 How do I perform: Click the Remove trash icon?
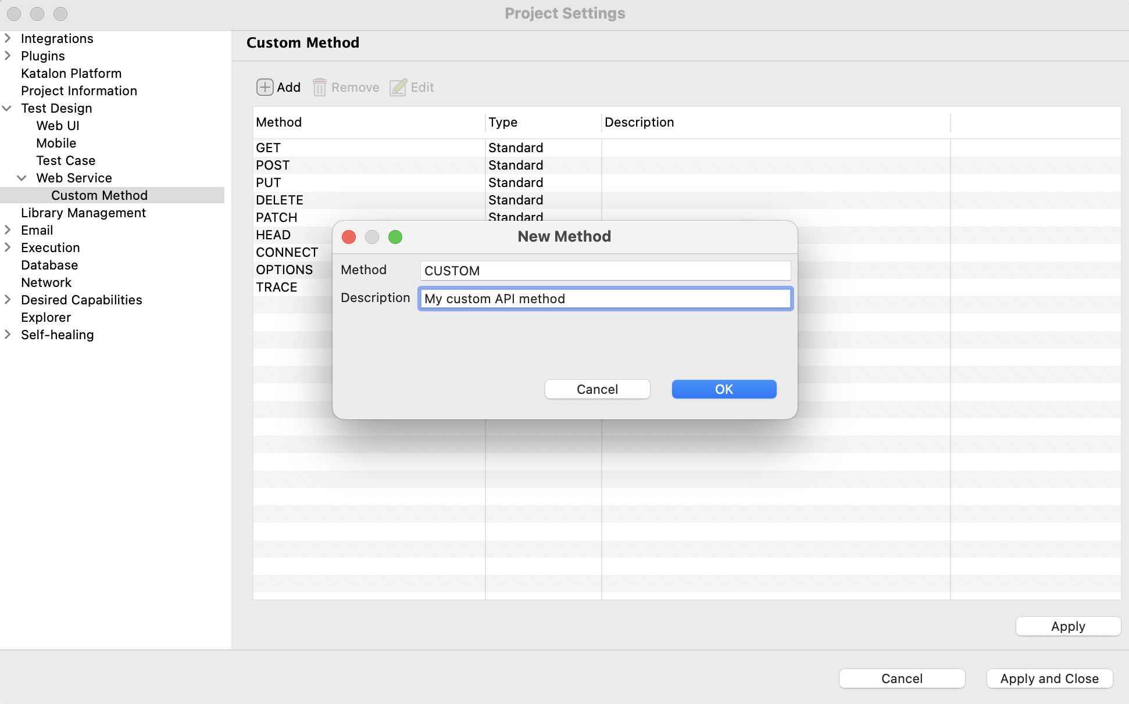(x=319, y=87)
